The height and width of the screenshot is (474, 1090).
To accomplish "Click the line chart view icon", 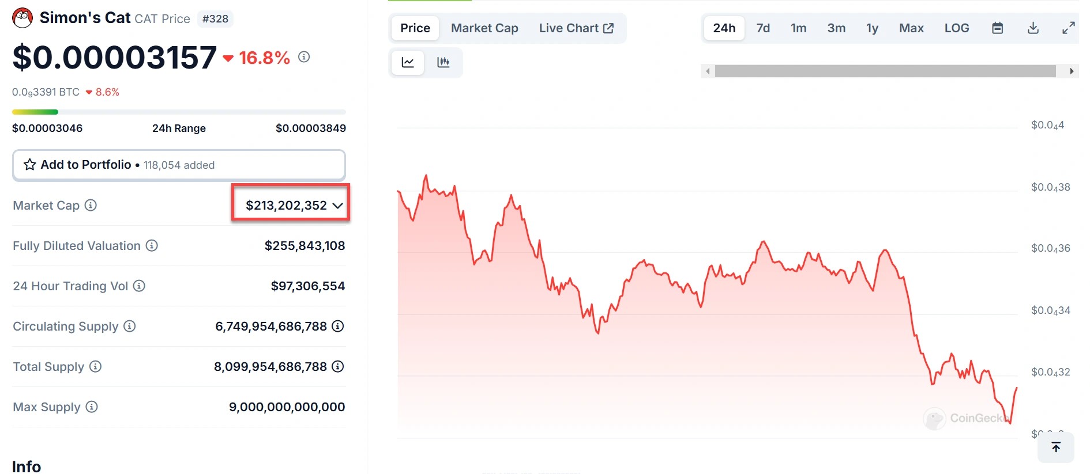I will click(x=408, y=62).
